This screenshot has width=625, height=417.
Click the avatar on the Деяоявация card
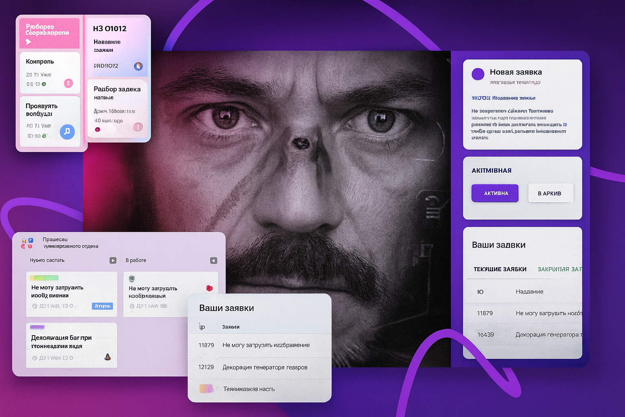(108, 357)
